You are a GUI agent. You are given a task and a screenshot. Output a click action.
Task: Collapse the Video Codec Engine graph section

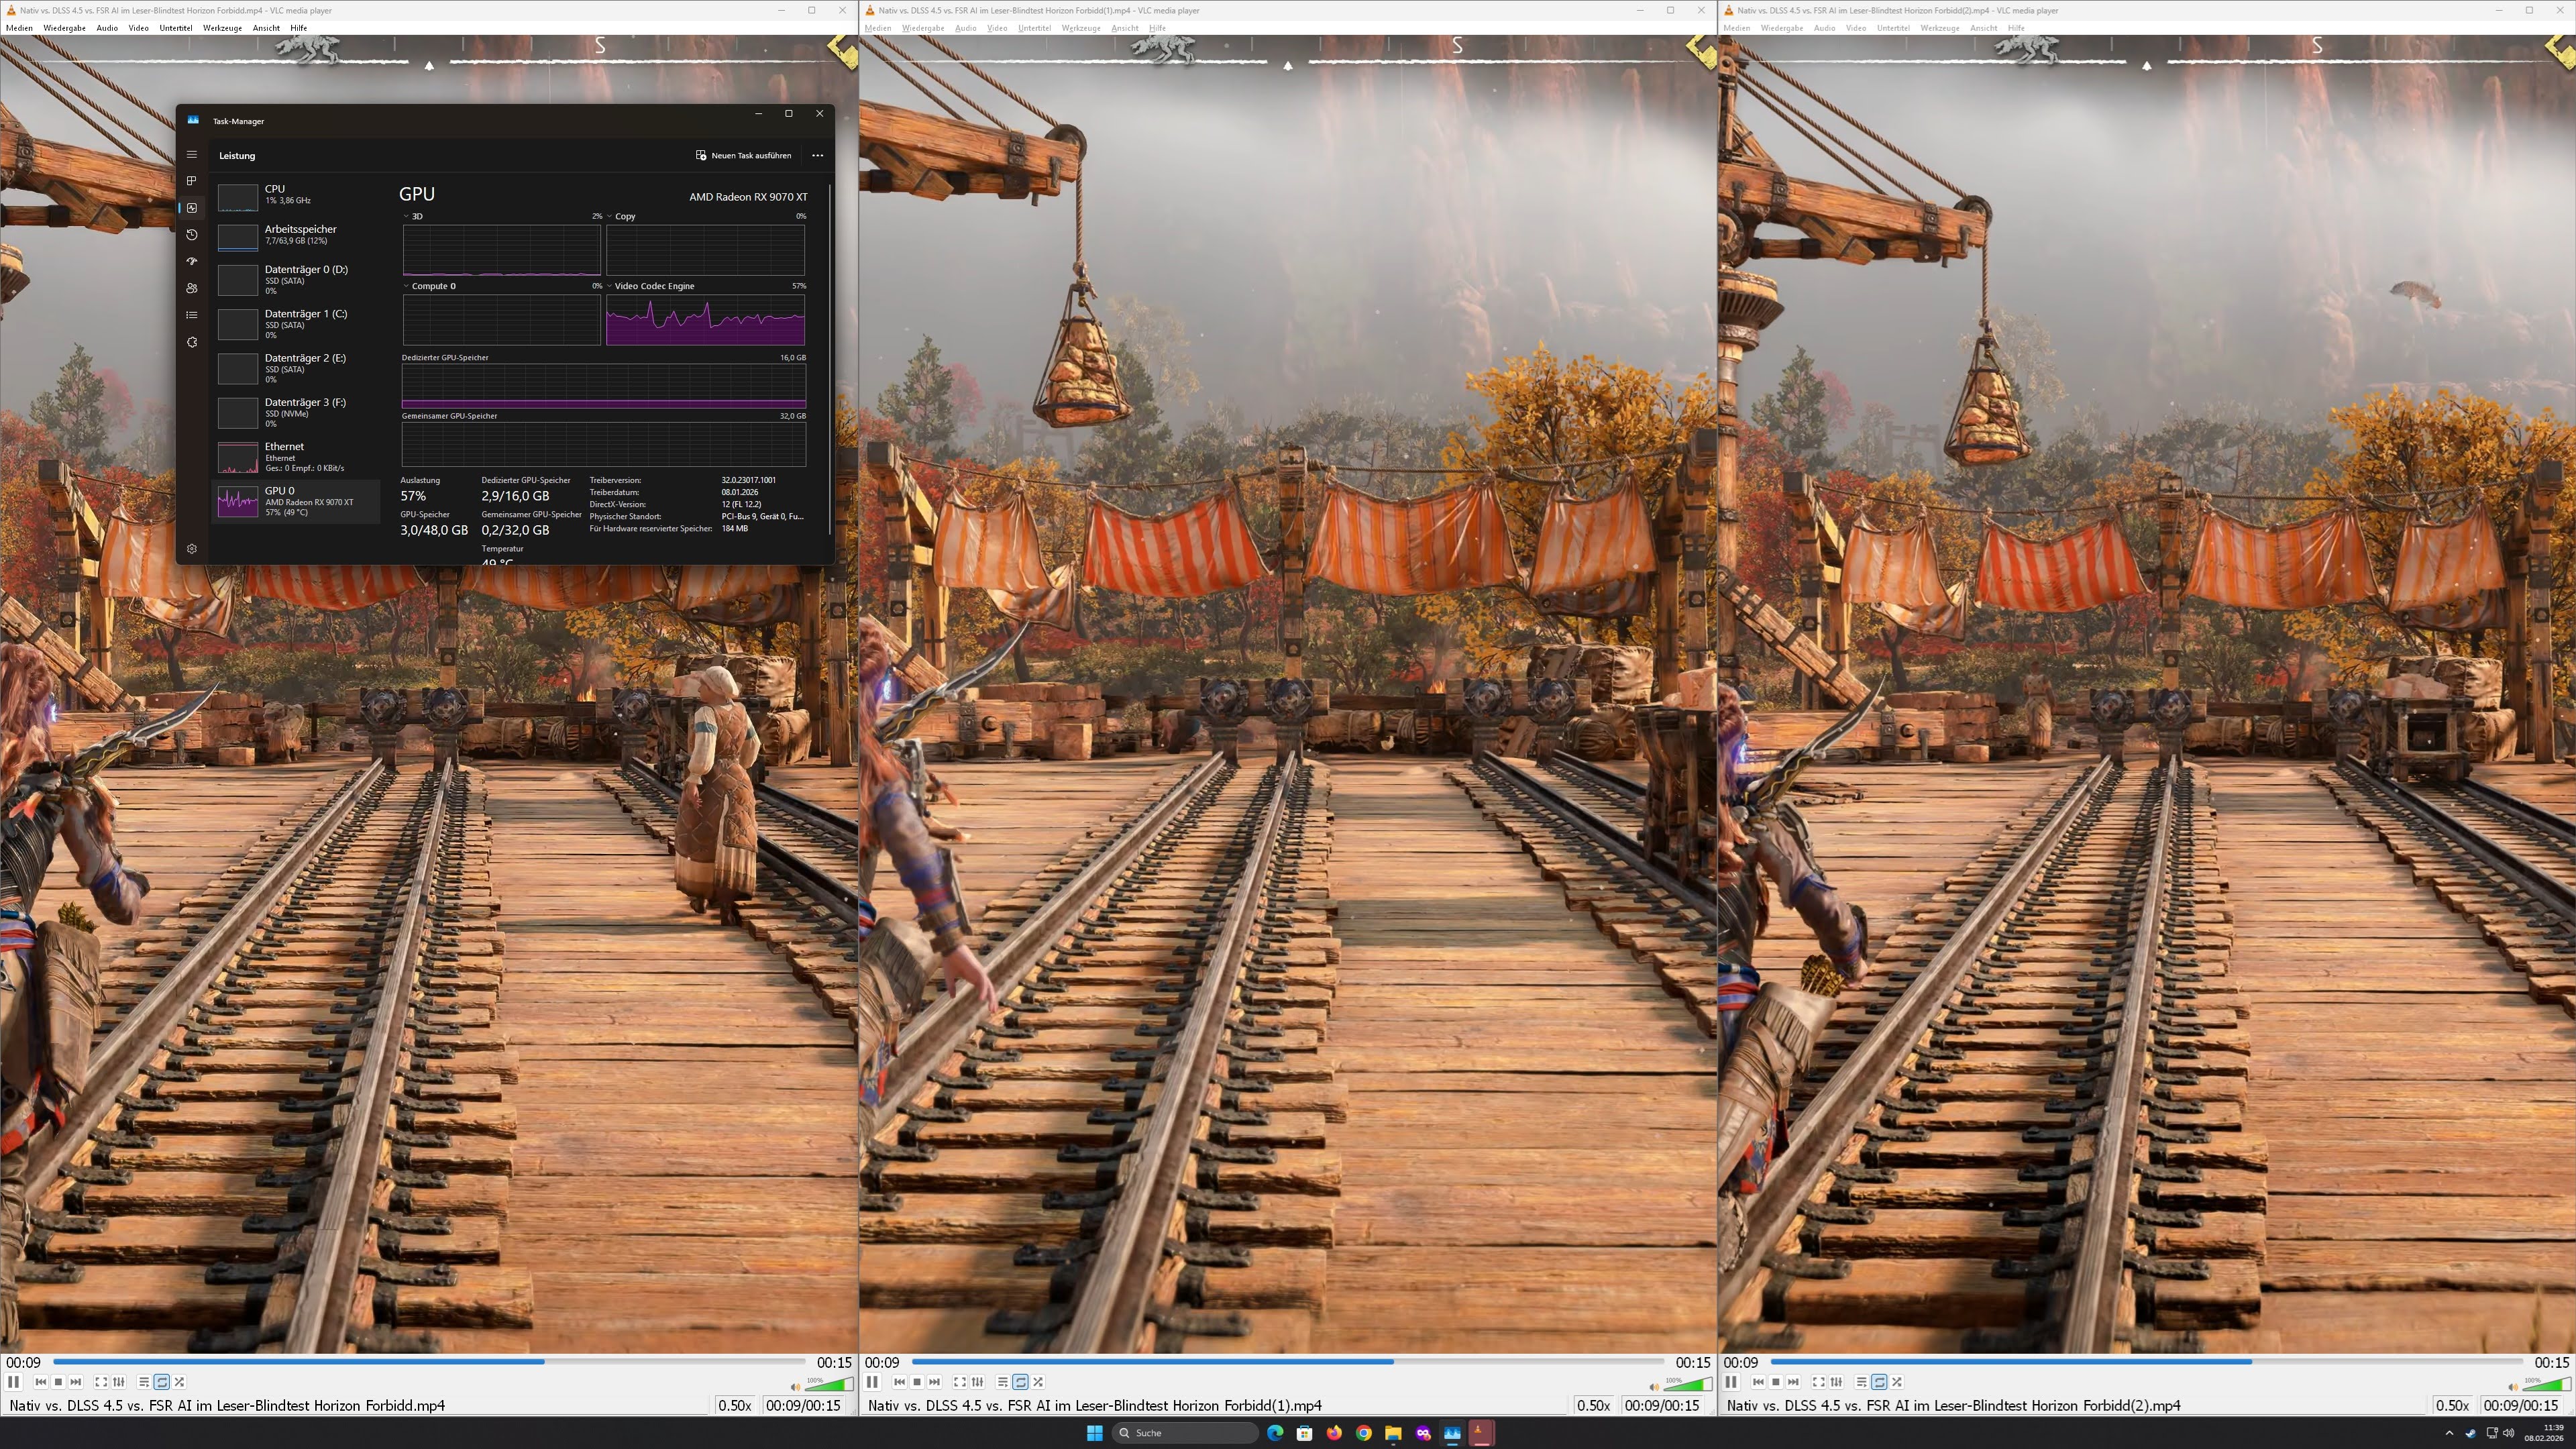(610, 285)
